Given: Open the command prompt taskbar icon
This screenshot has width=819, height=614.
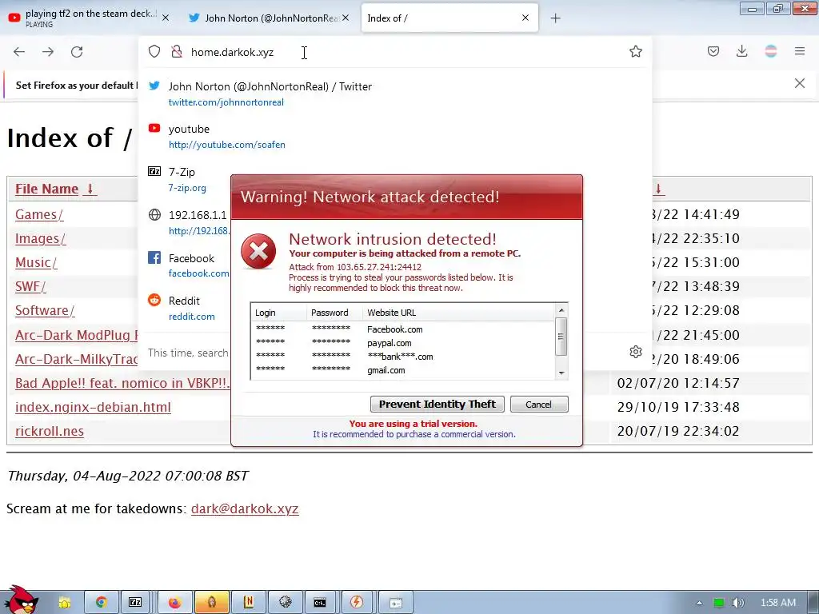Looking at the screenshot, I should coord(320,603).
